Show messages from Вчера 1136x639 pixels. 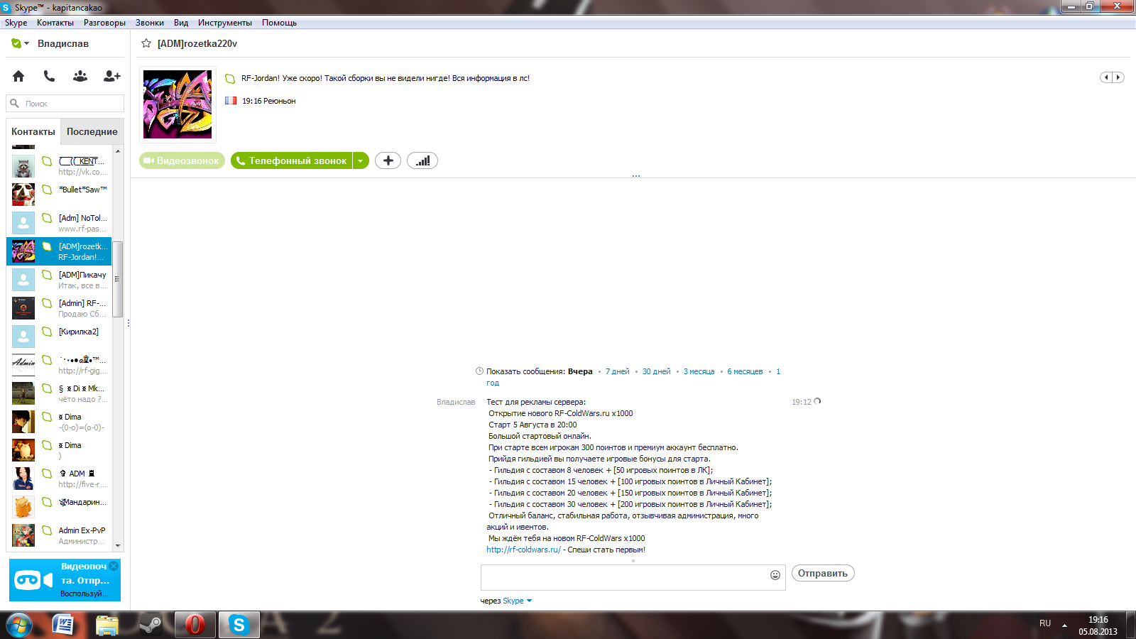coord(580,371)
